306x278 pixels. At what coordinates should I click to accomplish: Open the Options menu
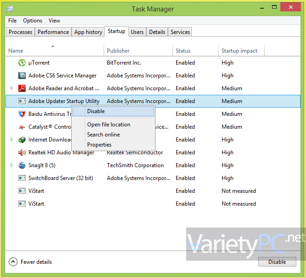[33, 21]
